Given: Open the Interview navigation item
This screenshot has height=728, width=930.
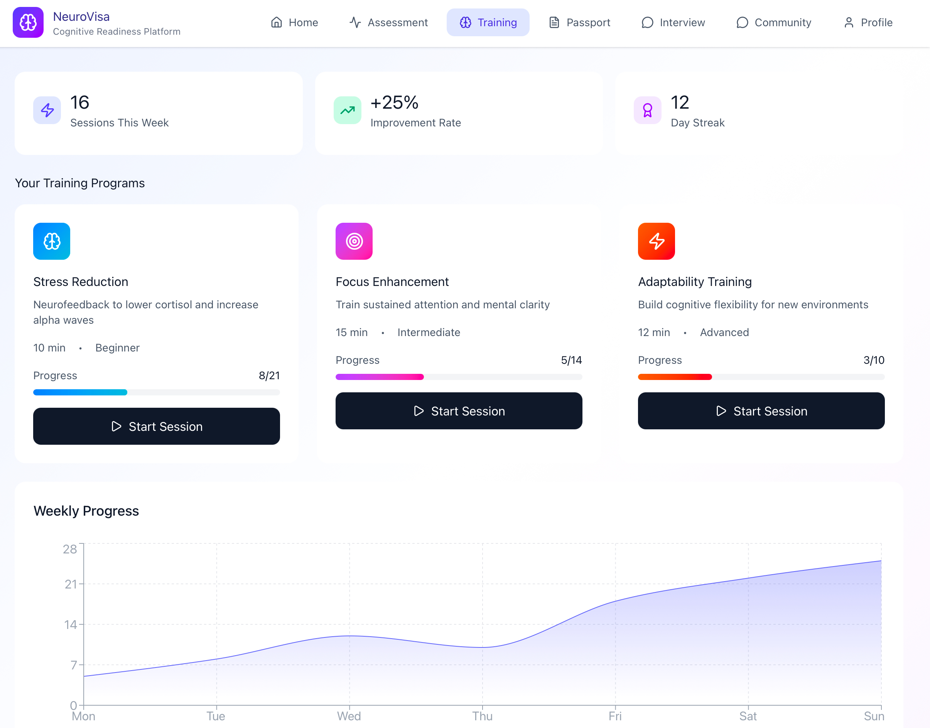Looking at the screenshot, I should 673,22.
